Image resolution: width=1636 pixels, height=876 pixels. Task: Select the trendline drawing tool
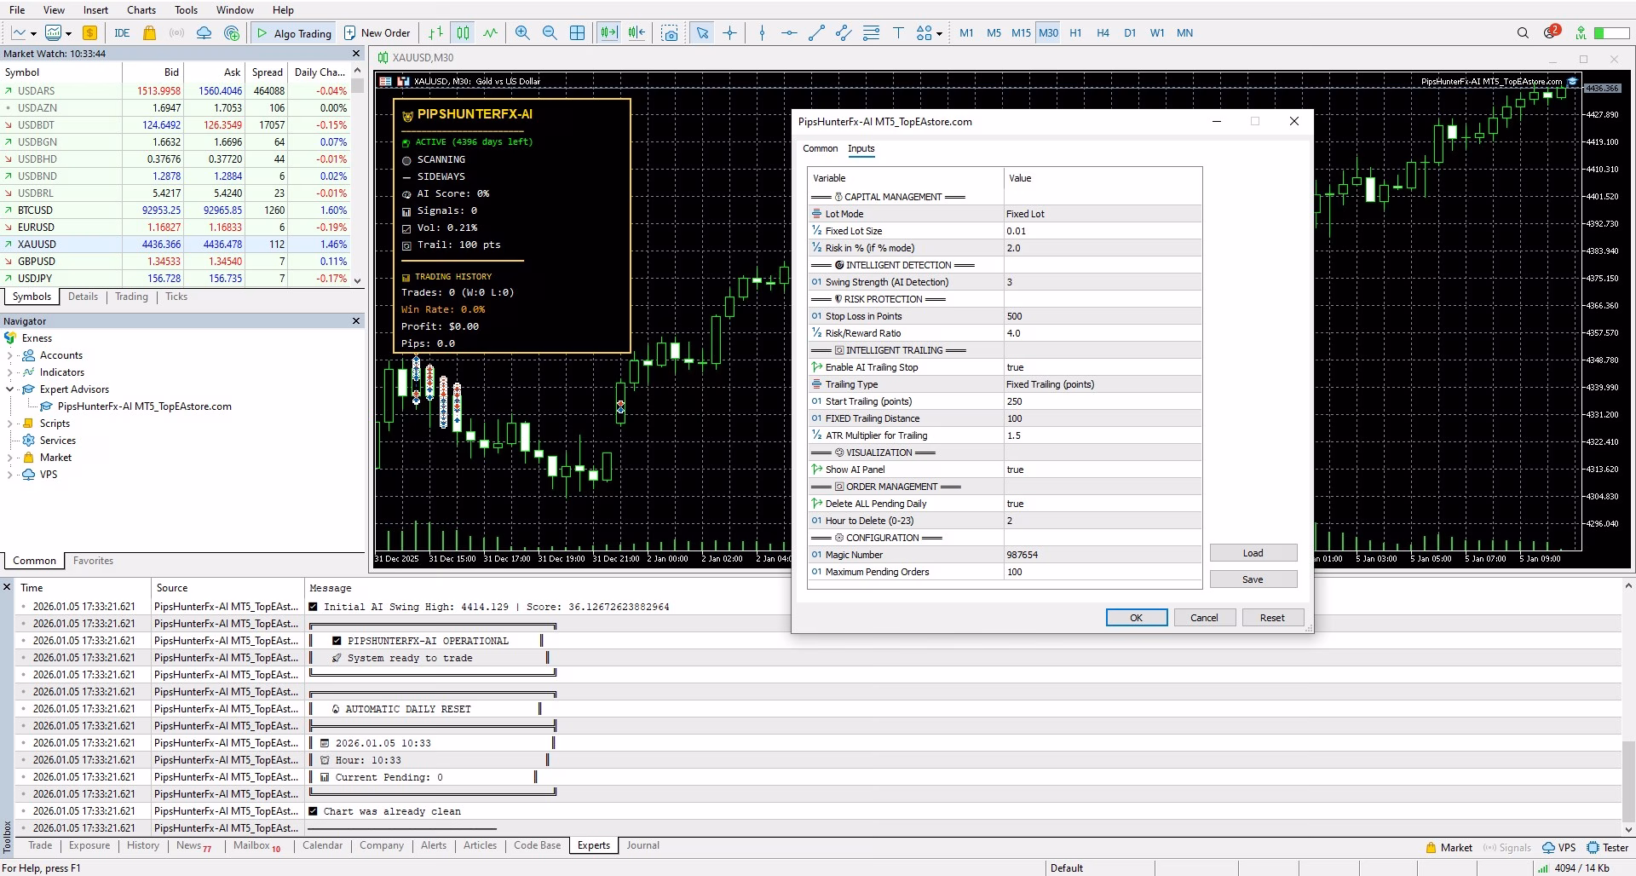tap(816, 33)
